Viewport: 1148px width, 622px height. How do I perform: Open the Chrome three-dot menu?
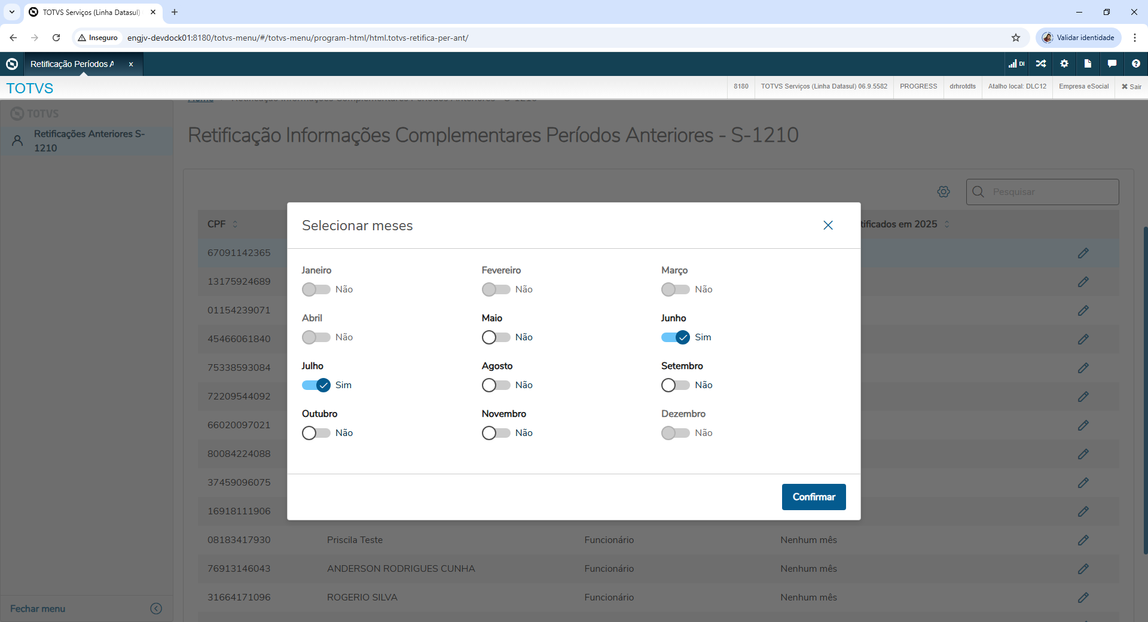click(x=1135, y=38)
